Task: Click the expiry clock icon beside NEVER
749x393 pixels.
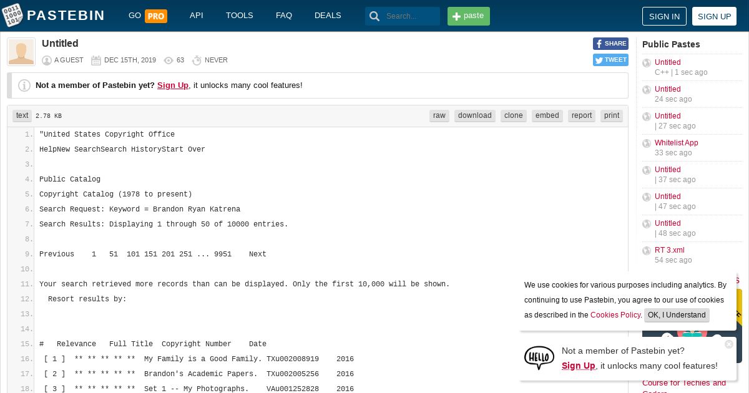Action: pos(197,61)
